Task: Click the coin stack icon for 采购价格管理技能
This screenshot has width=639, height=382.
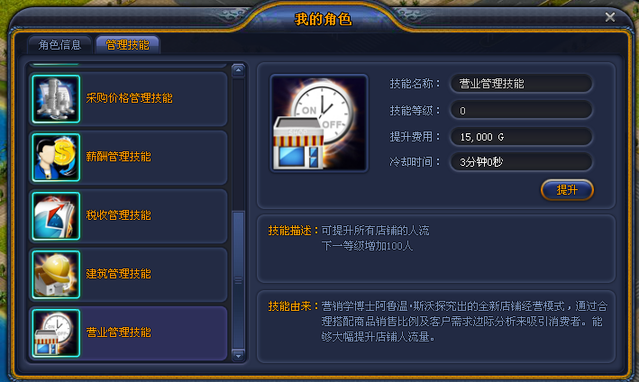Action: (x=56, y=98)
